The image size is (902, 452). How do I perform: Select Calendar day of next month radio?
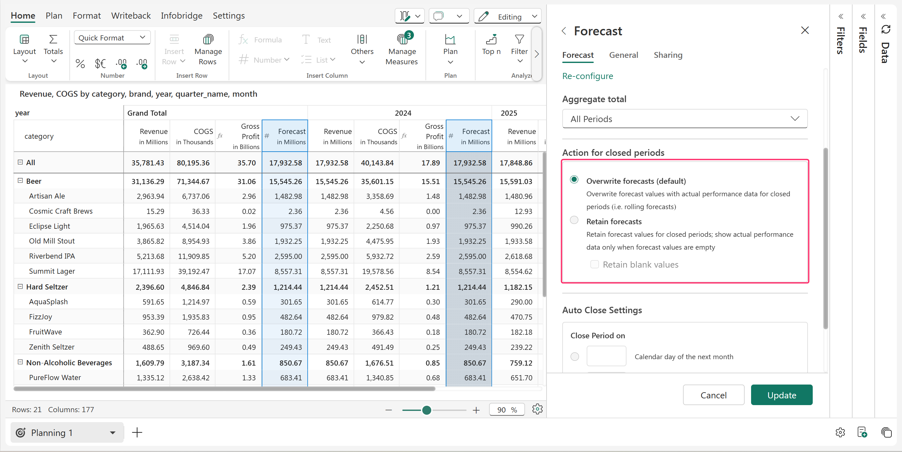click(574, 357)
